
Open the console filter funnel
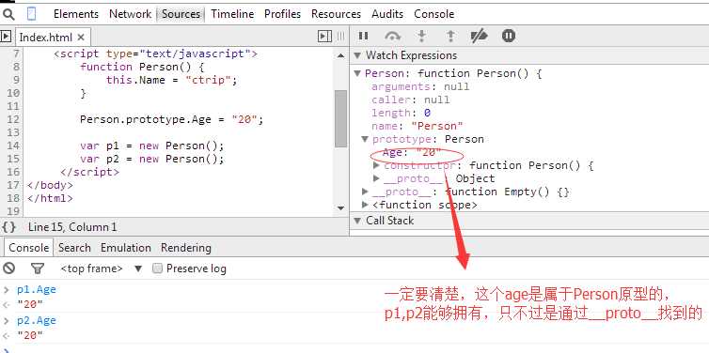tap(38, 269)
